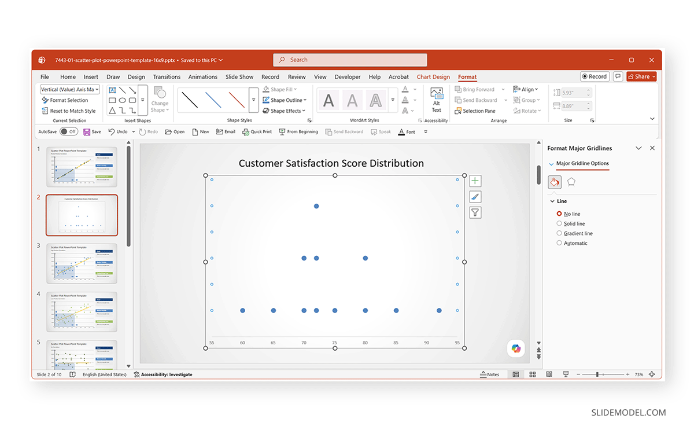
Task: Click the Copilot icon on slide
Action: click(516, 348)
